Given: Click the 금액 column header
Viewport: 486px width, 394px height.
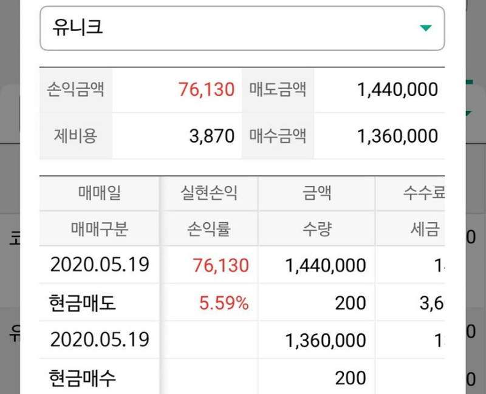Looking at the screenshot, I should 317,194.
